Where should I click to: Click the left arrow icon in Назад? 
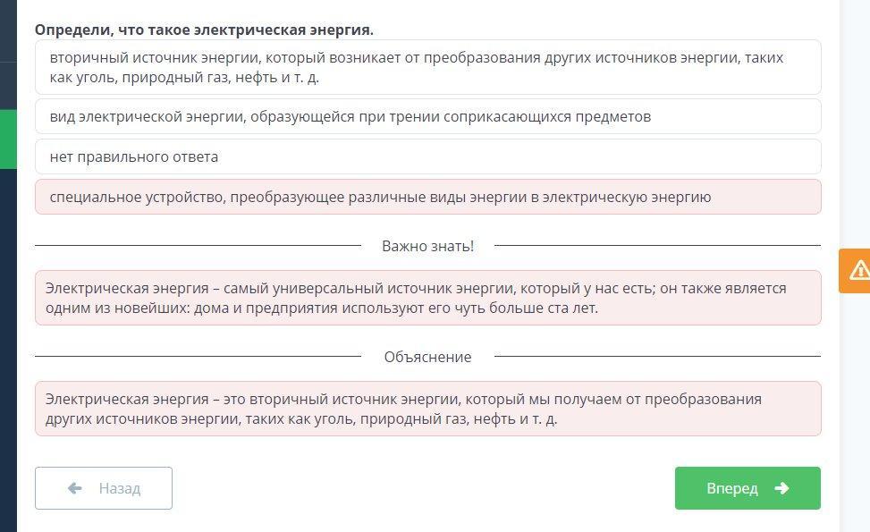pos(75,488)
